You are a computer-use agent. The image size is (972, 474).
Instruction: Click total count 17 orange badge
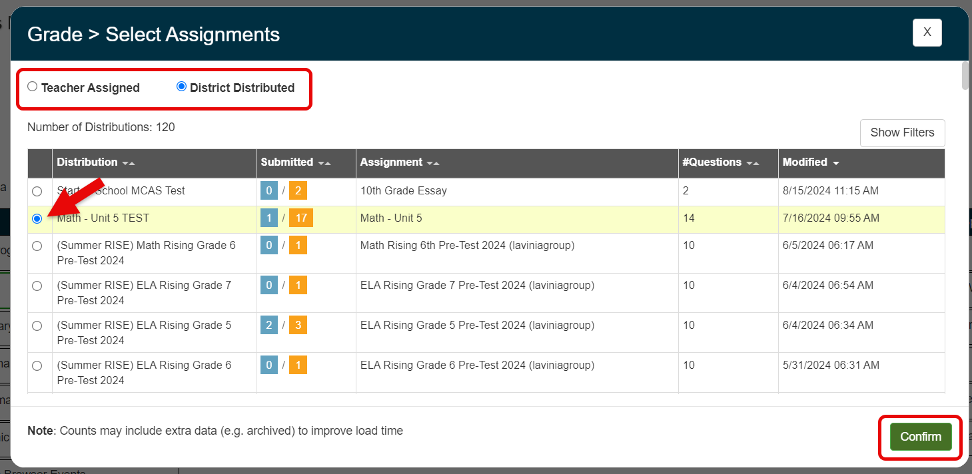pyautogui.click(x=300, y=218)
